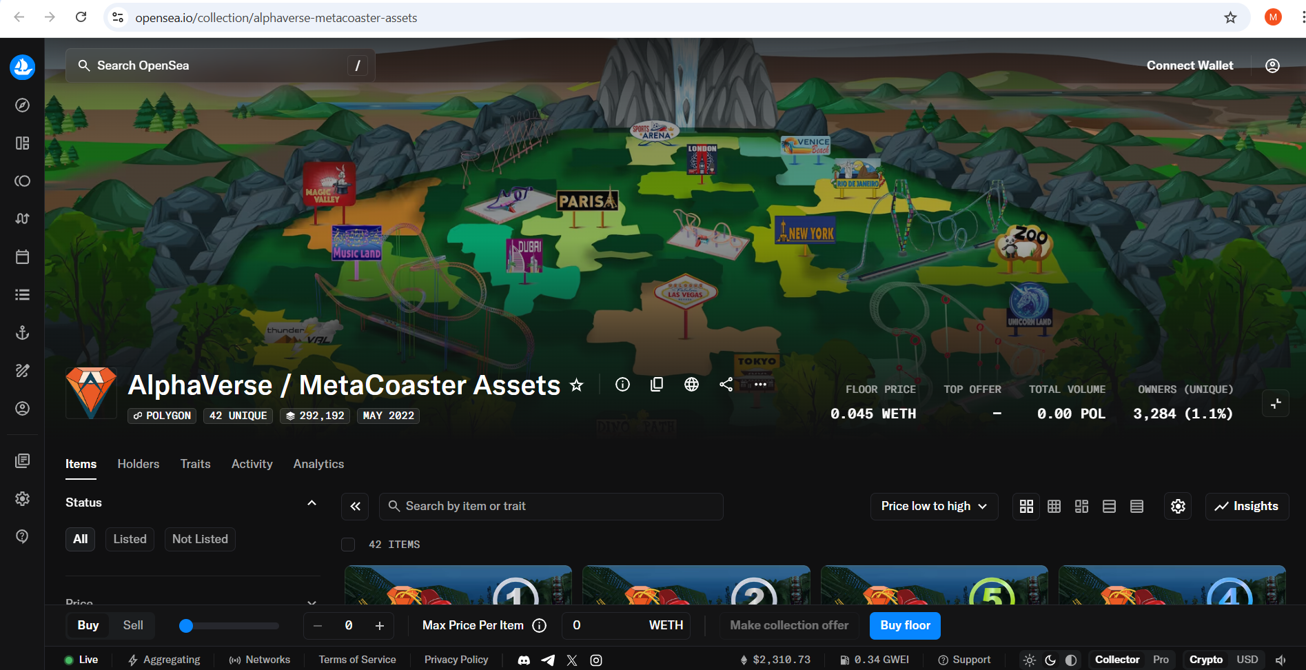This screenshot has height=670, width=1306.
Task: Open the account avatar icon near Connect Wallet
Action: coord(1272,65)
